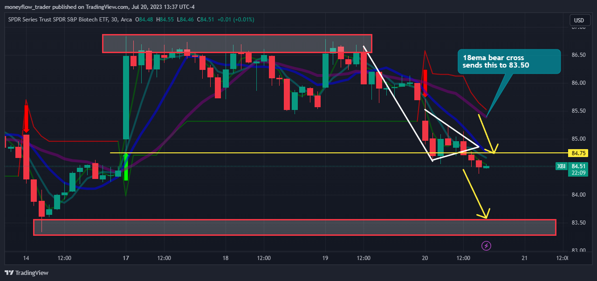Click the 85.00 price axis label

click(578, 139)
